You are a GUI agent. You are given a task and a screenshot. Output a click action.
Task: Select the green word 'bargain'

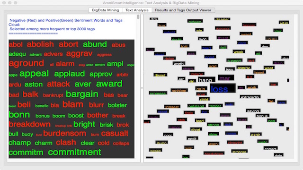pos(82,94)
